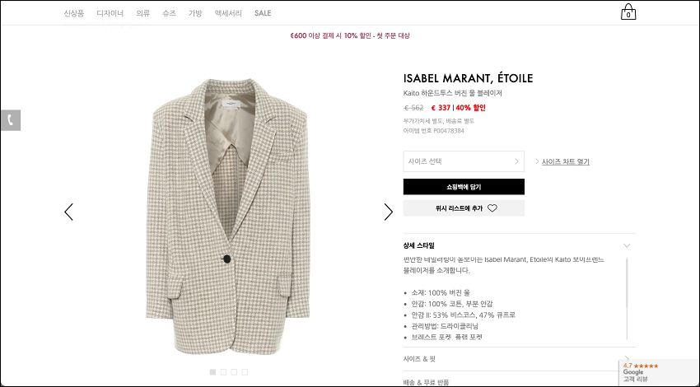Image resolution: width=700 pixels, height=387 pixels.
Task: Open the 디자이너 menu
Action: (110, 13)
